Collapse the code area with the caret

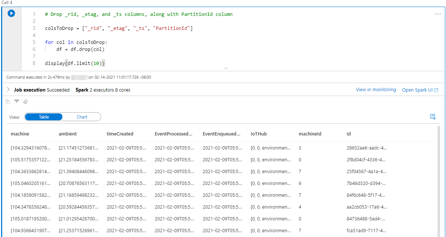click(x=226, y=68)
